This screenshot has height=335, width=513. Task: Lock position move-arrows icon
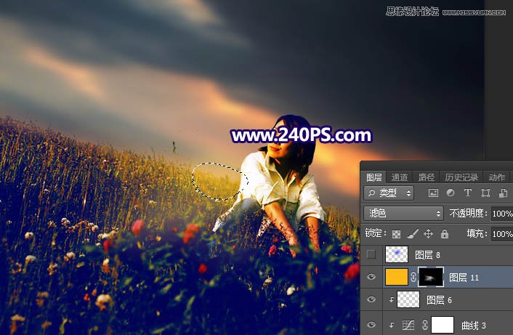click(x=428, y=233)
